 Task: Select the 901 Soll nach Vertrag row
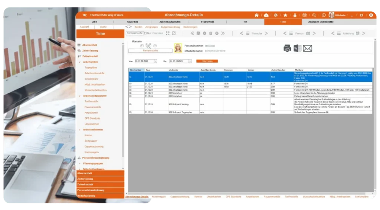[x=250, y=104]
